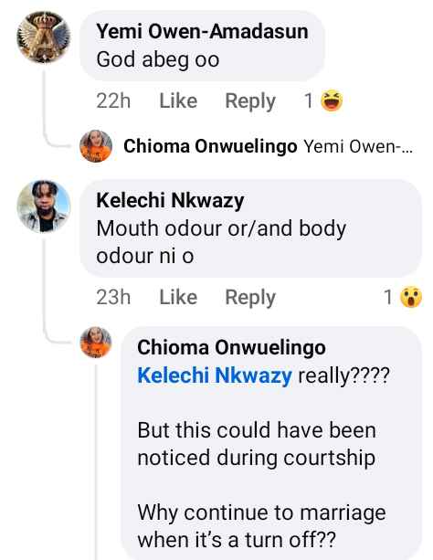
Task: Open Yemi Owen-Amadasun's name link
Action: click(x=202, y=31)
